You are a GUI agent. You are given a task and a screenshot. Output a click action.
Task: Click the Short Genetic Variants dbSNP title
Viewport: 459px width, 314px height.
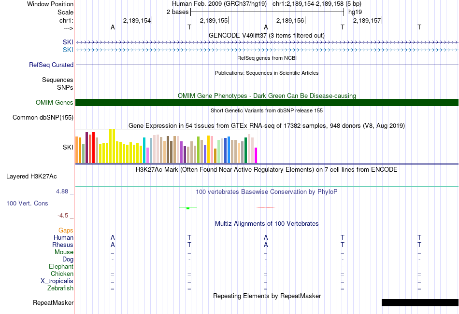[x=267, y=110]
